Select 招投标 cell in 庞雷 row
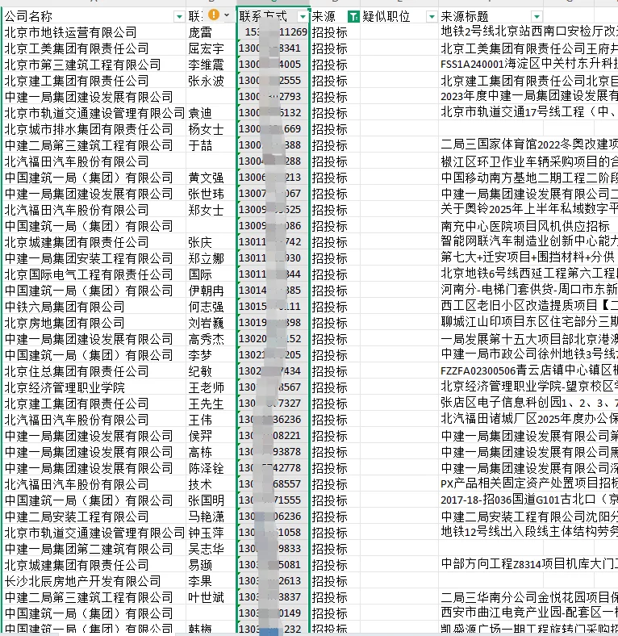The image size is (618, 636). click(335, 32)
